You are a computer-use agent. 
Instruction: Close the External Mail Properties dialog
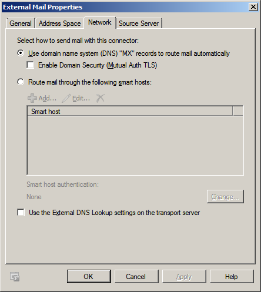pos(253,7)
